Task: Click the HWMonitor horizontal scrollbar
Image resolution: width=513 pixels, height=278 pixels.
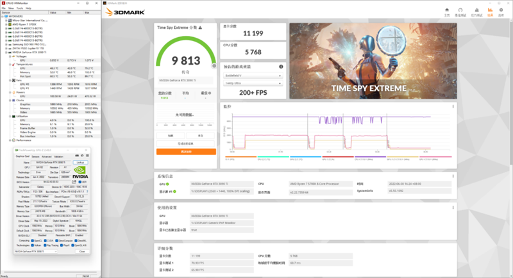Action: click(x=51, y=272)
